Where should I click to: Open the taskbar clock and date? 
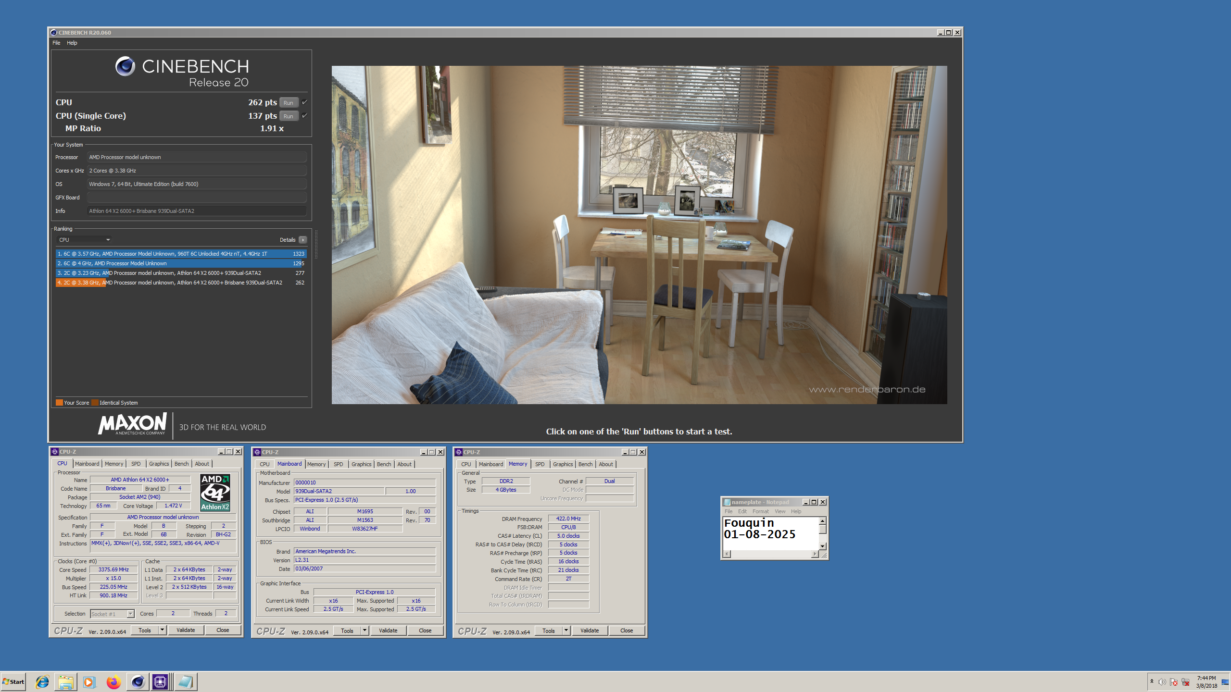coord(1206,682)
